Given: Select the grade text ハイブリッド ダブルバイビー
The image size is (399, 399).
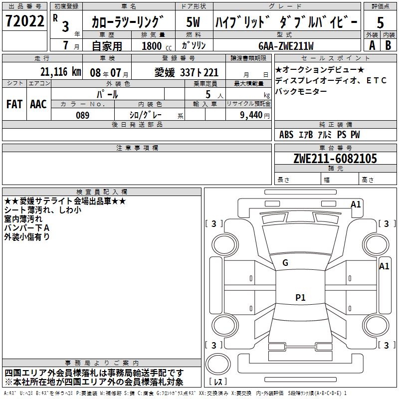Looking at the screenshot, I should pos(286,22).
